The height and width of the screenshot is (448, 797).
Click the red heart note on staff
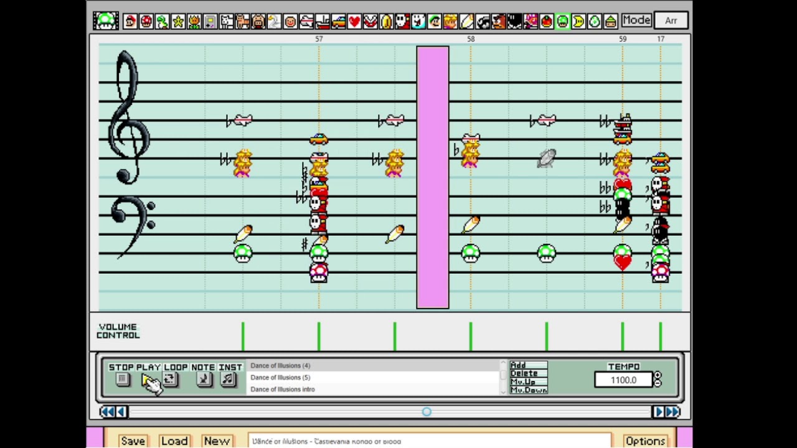623,263
